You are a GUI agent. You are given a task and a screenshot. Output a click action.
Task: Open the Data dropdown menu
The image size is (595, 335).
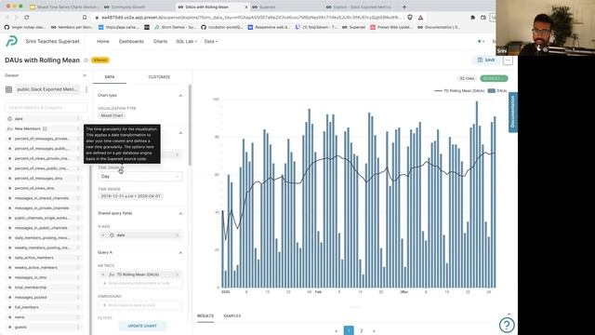[211, 41]
